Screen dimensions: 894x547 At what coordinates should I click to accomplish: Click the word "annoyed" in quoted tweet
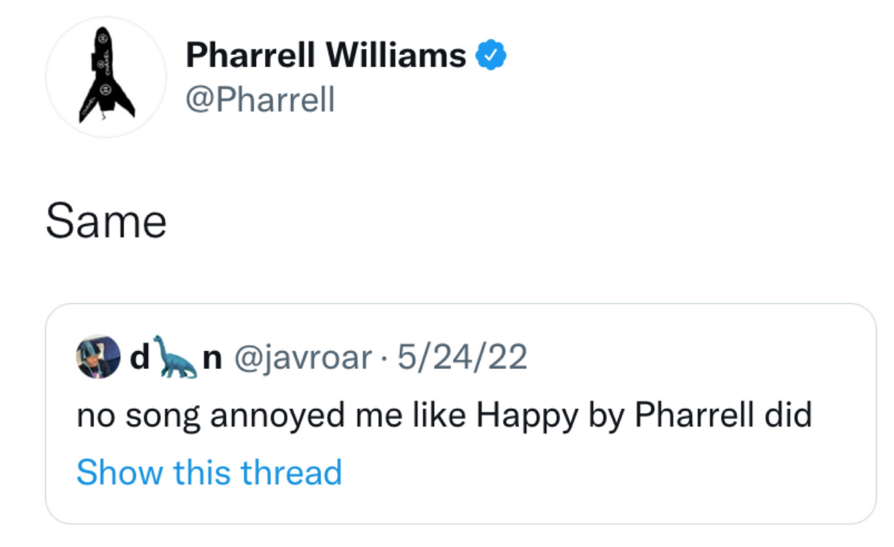(x=277, y=416)
